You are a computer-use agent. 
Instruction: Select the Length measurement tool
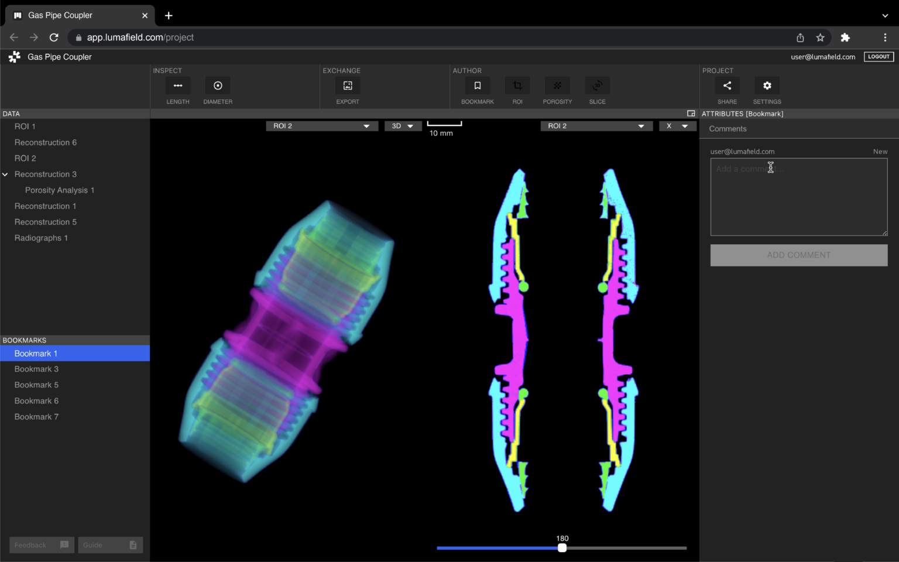178,86
